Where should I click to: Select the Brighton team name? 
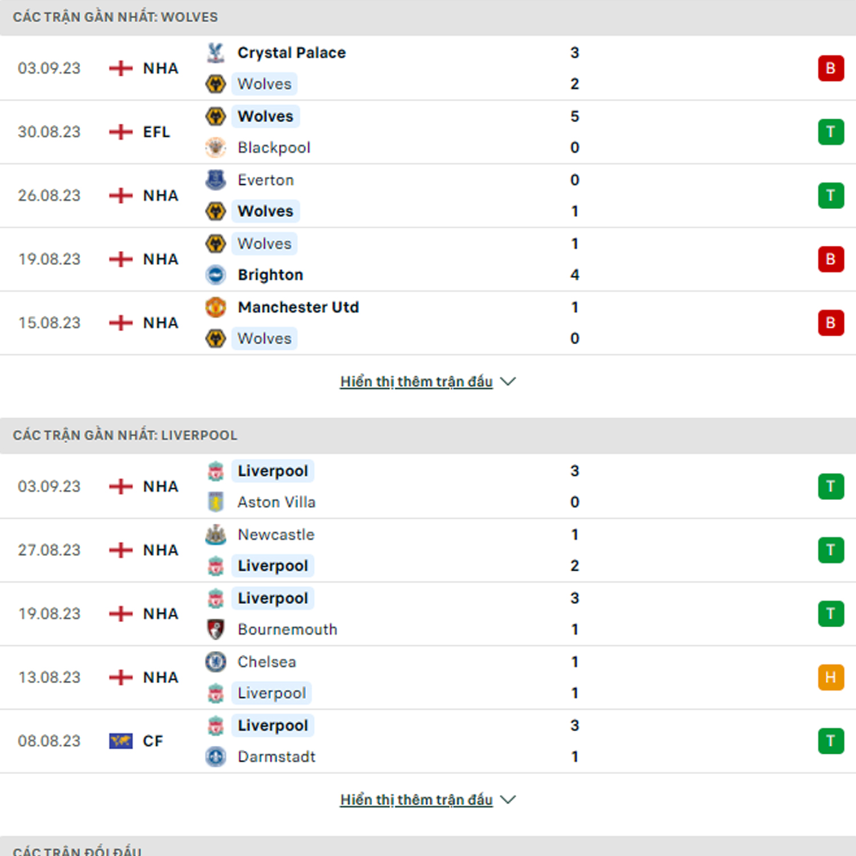click(270, 275)
